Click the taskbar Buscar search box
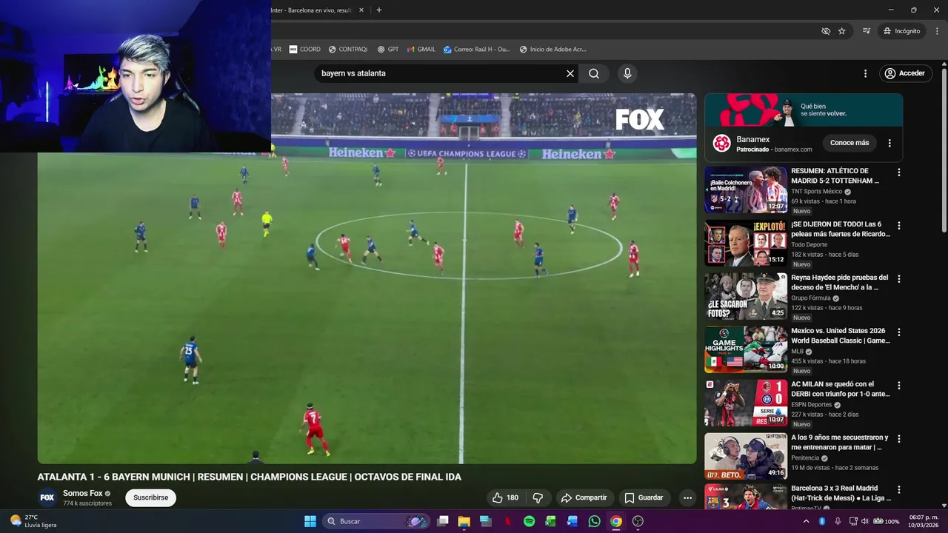 coord(375,521)
